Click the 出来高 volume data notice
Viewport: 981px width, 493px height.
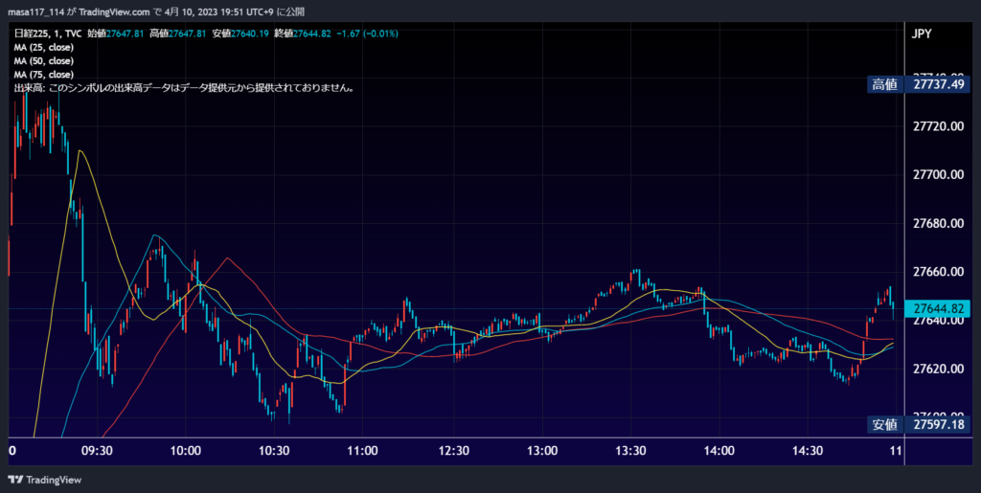click(185, 88)
